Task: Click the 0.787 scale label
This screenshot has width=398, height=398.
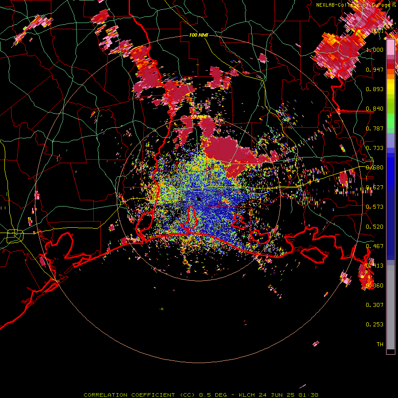Action: (x=375, y=128)
